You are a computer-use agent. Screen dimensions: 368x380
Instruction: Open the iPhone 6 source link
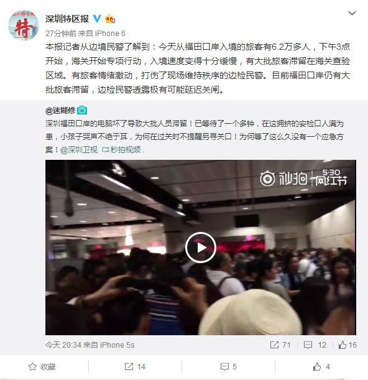(110, 34)
